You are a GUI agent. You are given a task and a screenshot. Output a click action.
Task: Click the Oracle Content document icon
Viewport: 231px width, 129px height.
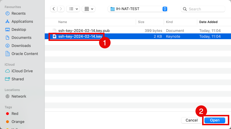[x=8, y=54]
